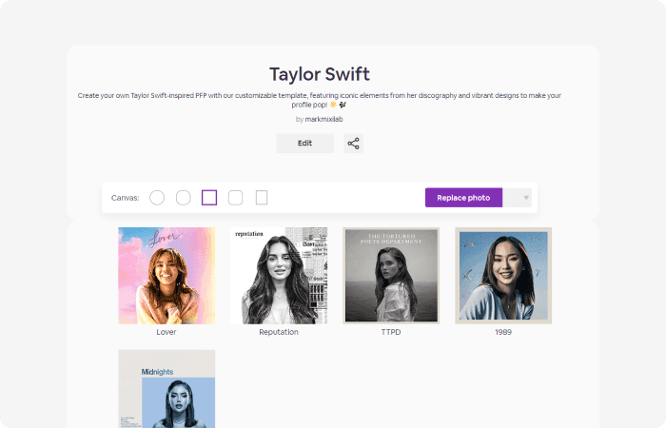This screenshot has height=428, width=666.
Task: Choose the tall rectangle canvas shape
Action: [x=262, y=198]
